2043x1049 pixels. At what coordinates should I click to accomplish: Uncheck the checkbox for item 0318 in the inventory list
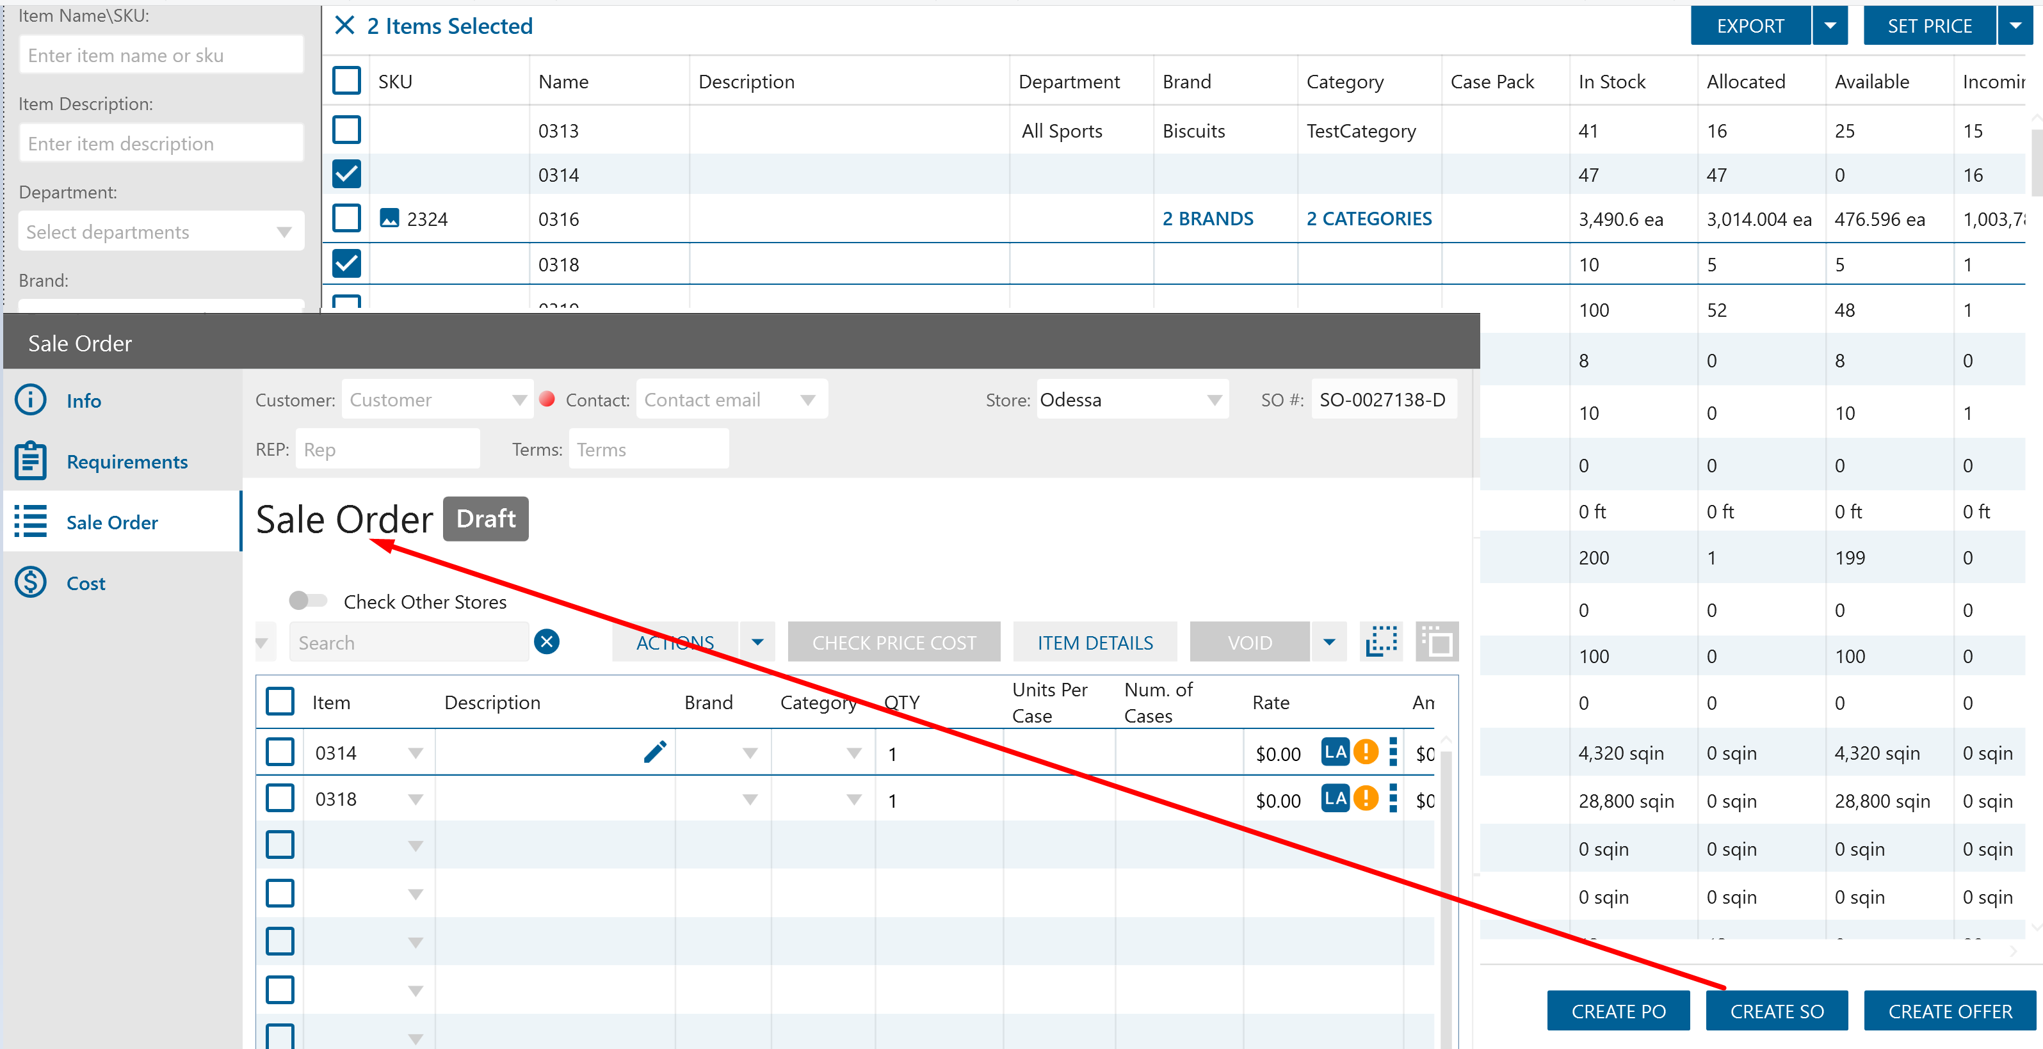346,263
